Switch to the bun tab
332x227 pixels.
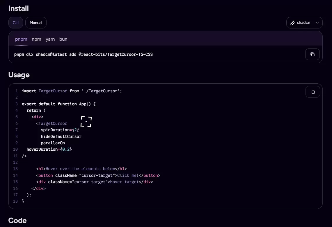tap(63, 39)
